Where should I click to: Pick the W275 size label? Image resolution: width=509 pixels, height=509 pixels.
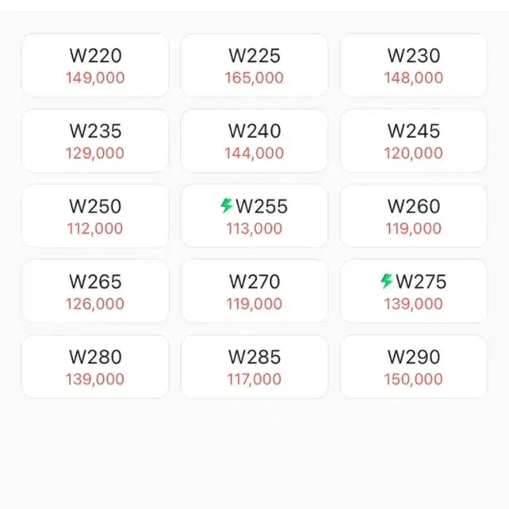click(x=421, y=281)
